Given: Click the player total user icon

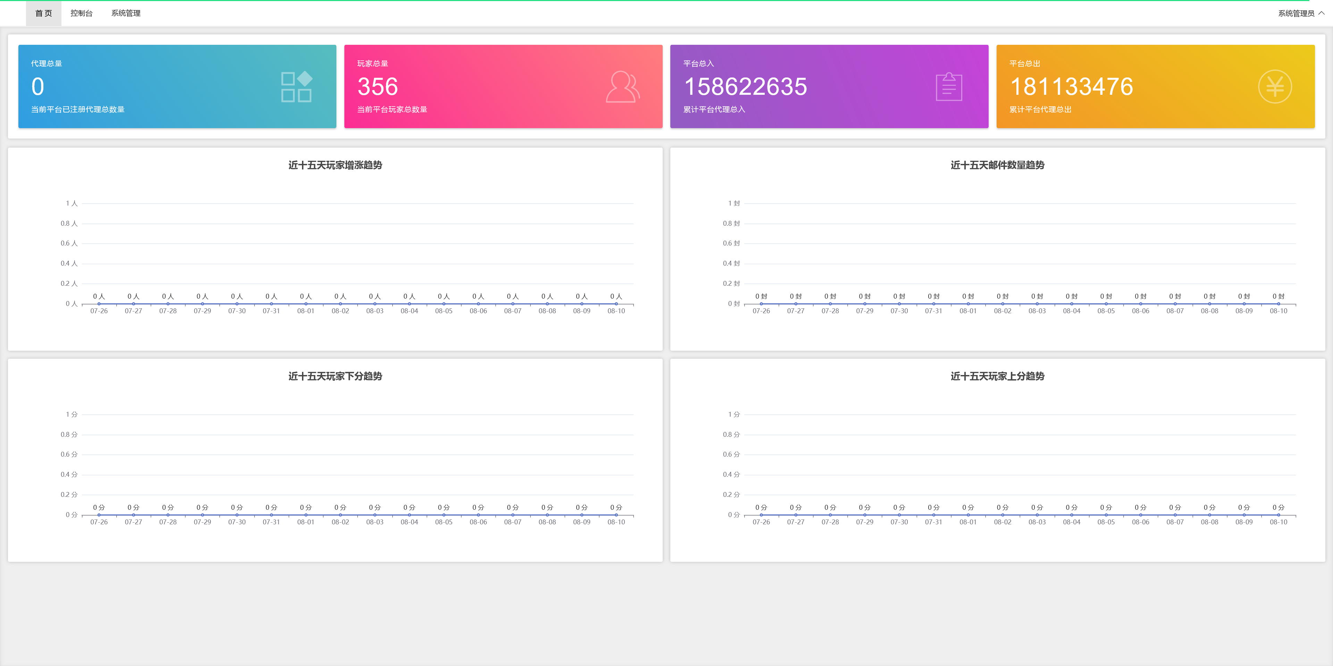Looking at the screenshot, I should (622, 86).
